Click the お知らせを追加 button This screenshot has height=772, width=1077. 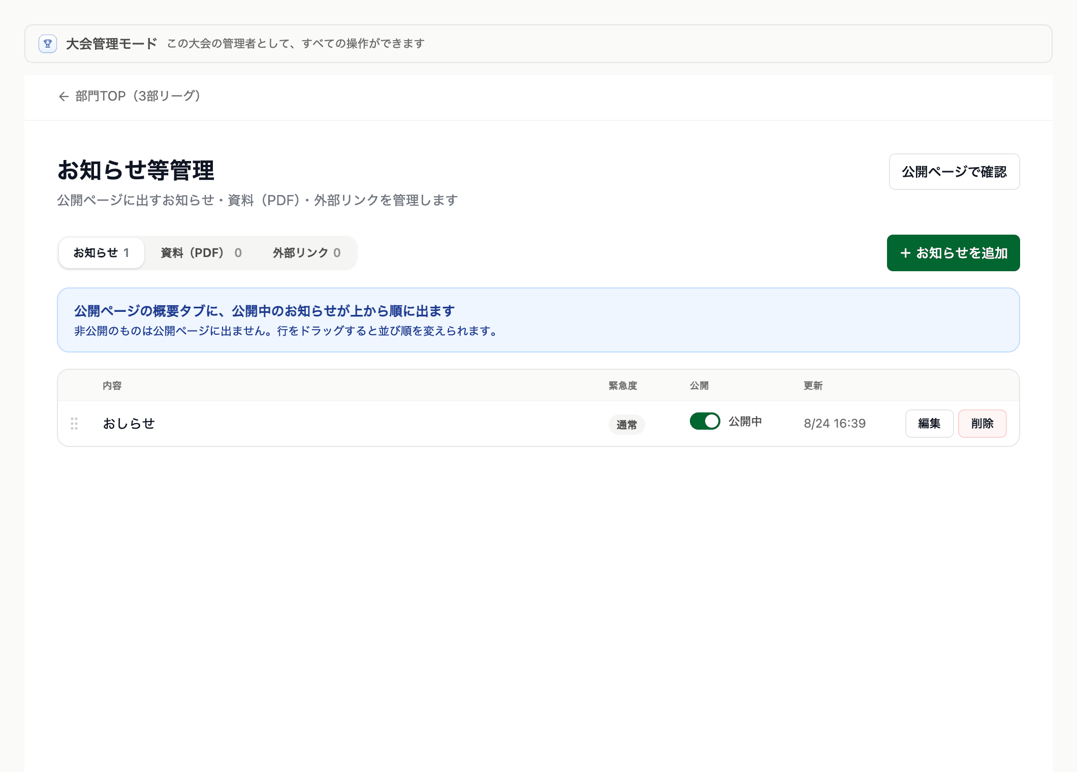953,253
